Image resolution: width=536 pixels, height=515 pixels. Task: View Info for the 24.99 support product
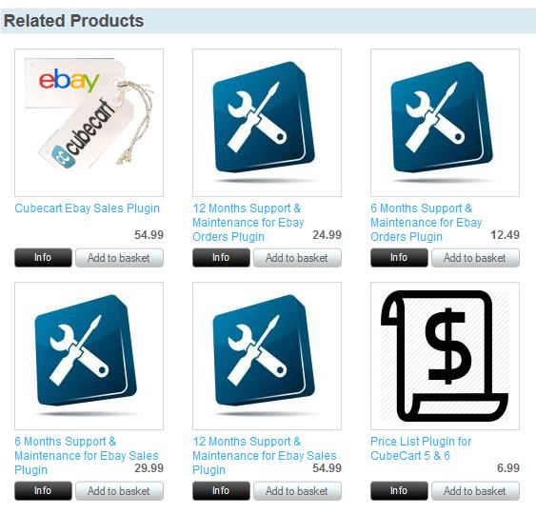221,257
